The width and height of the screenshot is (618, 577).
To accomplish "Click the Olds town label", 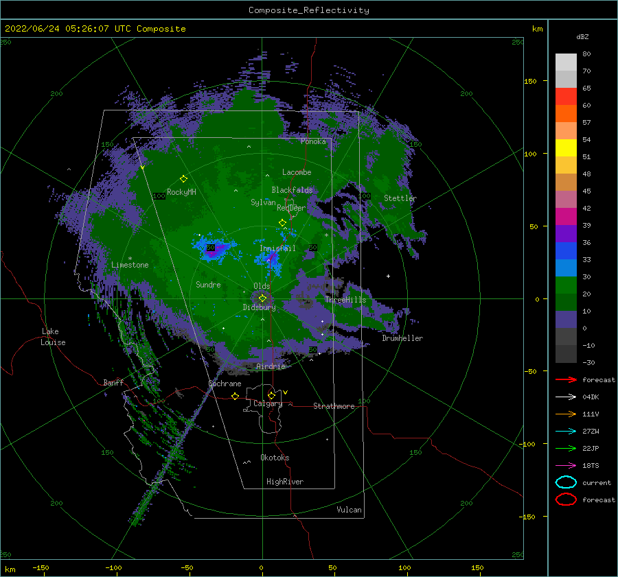I will click(262, 286).
